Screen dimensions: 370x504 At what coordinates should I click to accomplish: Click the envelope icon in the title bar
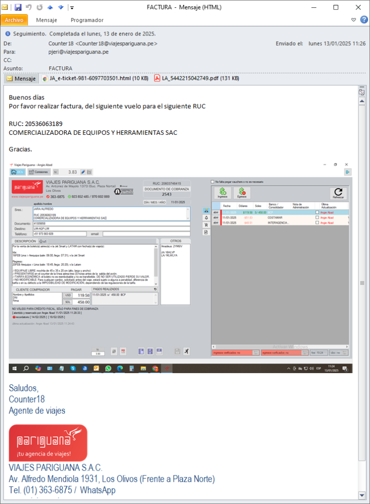point(5,7)
